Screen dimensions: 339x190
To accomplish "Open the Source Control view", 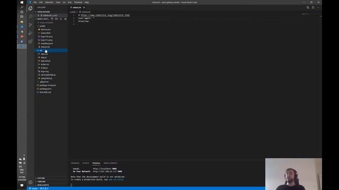I will tap(31, 25).
